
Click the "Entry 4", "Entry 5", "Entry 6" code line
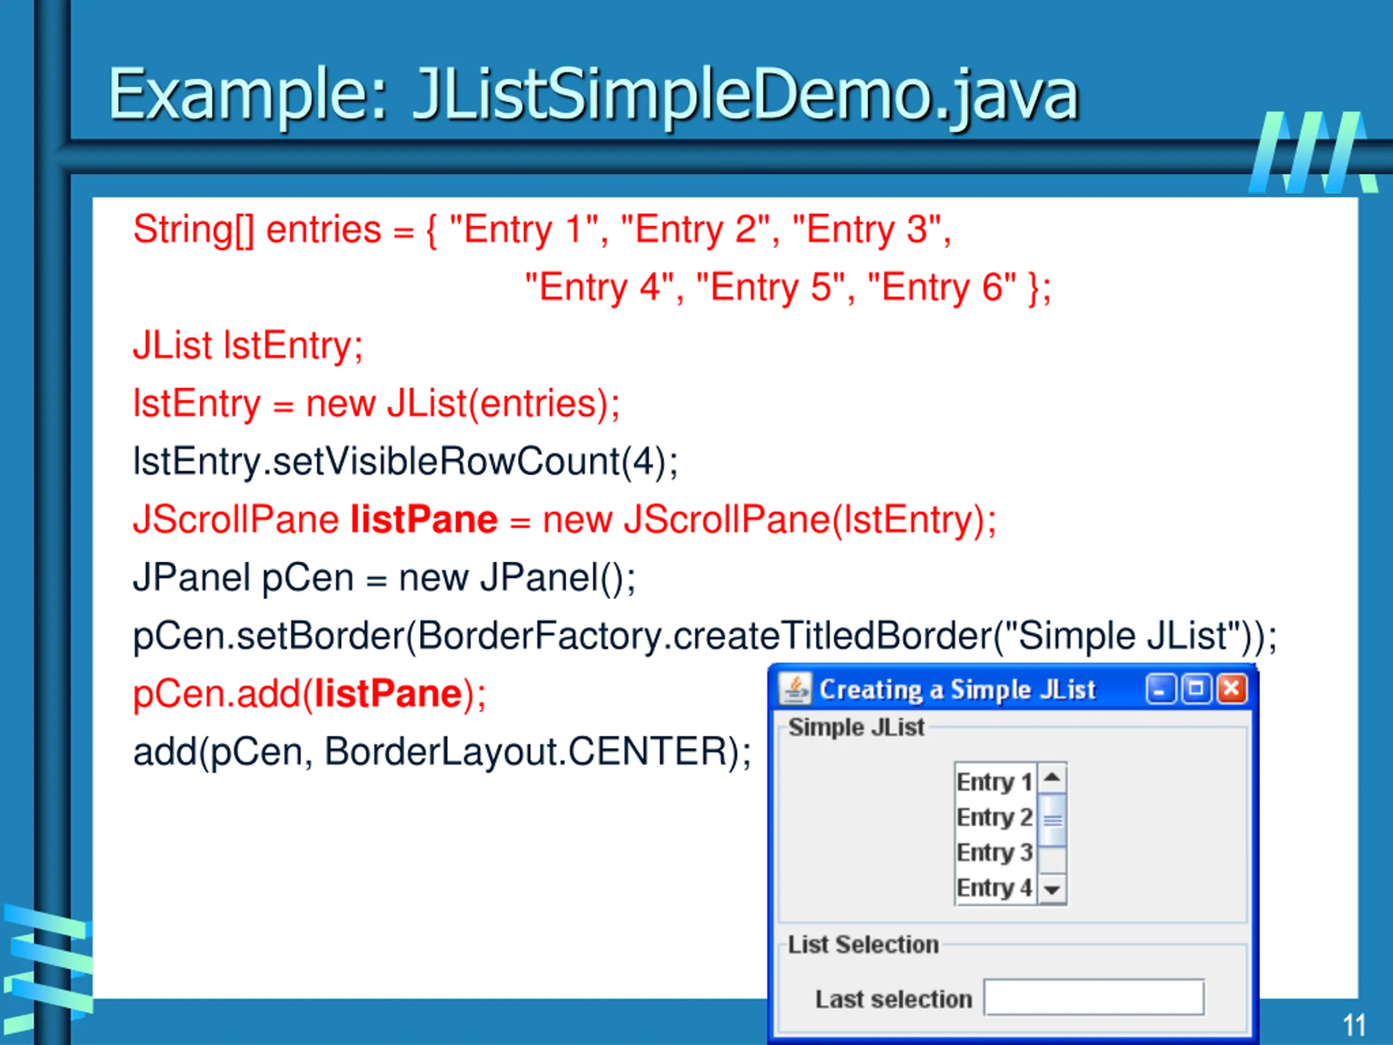coord(788,287)
